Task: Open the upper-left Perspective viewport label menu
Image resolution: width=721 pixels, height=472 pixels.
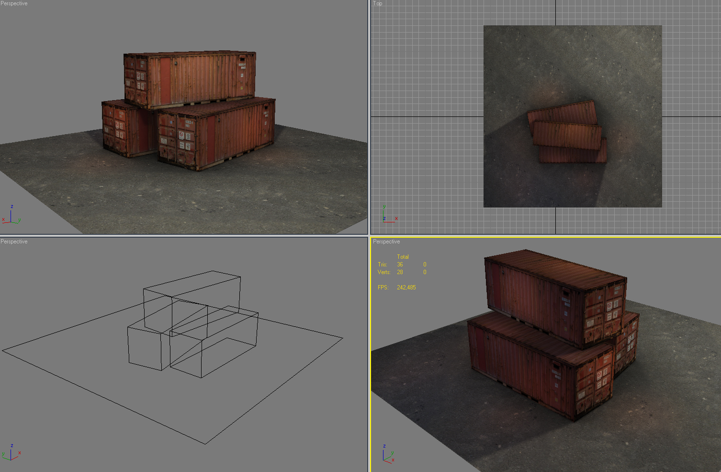Action: coord(13,3)
